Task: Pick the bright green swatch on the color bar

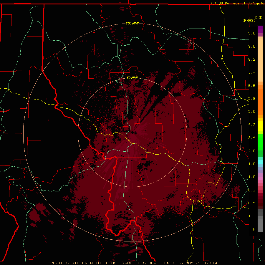Action: click(260, 142)
